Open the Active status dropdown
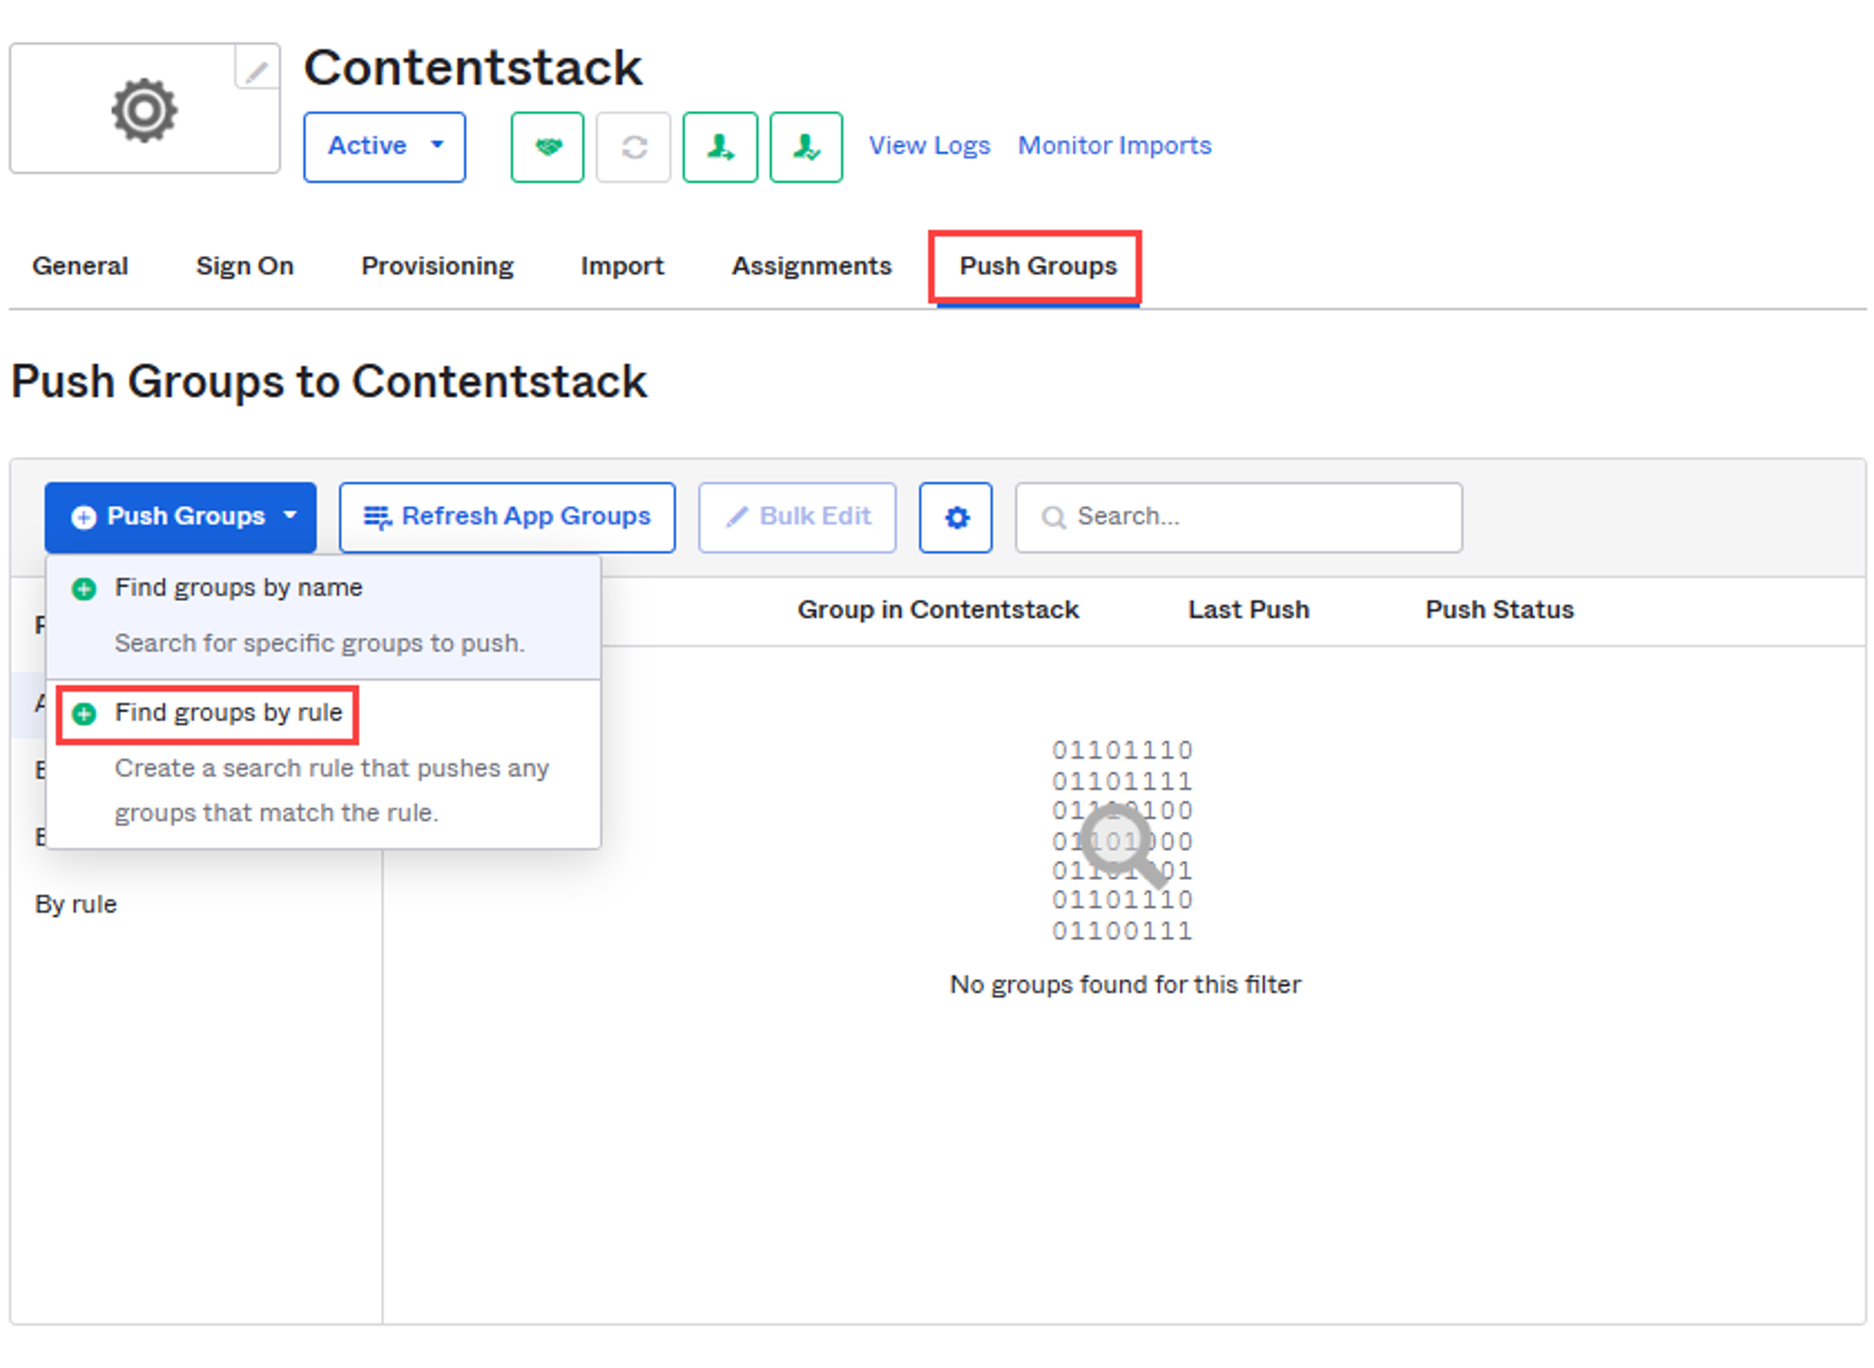Viewport: 1874px width, 1368px height. [x=384, y=147]
